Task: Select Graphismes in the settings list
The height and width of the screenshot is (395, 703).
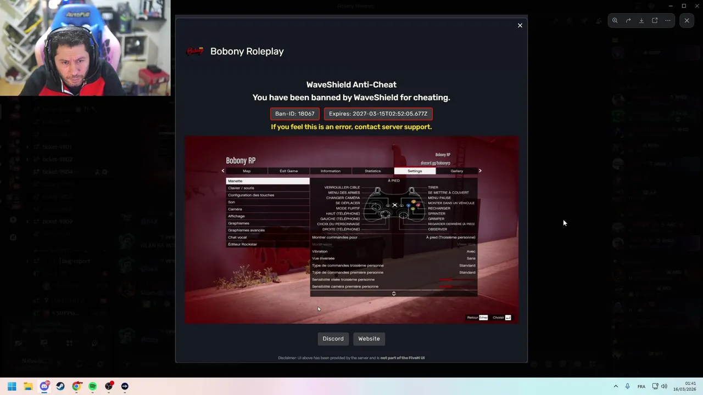Action: pyautogui.click(x=268, y=223)
